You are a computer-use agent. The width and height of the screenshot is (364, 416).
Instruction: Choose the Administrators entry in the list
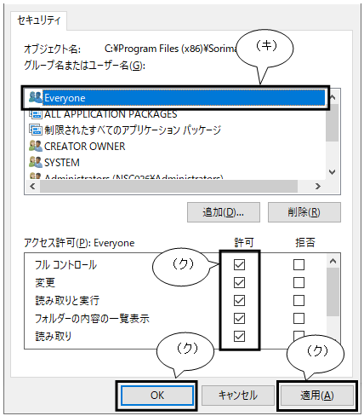[x=126, y=176]
